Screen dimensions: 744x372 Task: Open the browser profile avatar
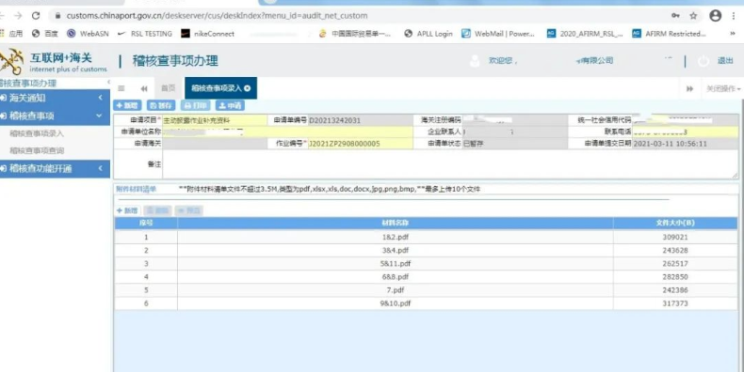716,16
